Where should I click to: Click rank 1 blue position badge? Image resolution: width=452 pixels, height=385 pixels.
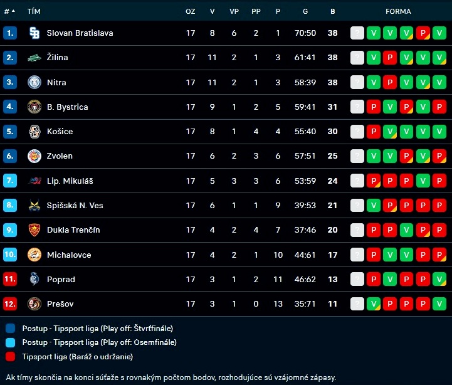(x=9, y=33)
